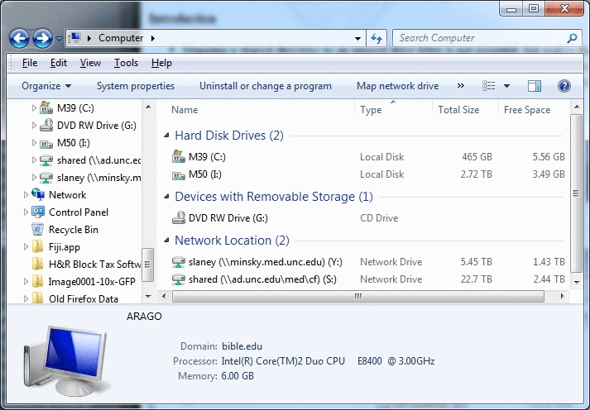This screenshot has width=590, height=410.
Task: Click the Forward navigation arrow button
Action: 42,38
